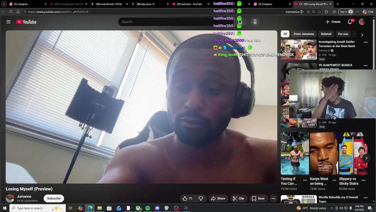Open Investigating Israeli Settler Terrorism video thumbnail
The height and width of the screenshot is (212, 376).
point(299,50)
